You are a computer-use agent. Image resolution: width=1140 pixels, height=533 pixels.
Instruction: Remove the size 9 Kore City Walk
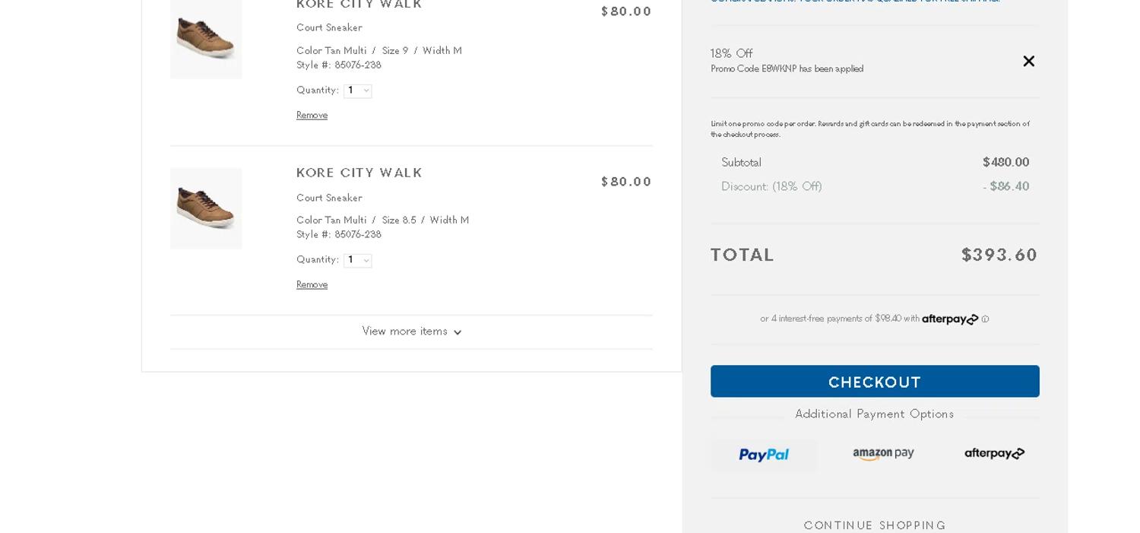pos(312,116)
